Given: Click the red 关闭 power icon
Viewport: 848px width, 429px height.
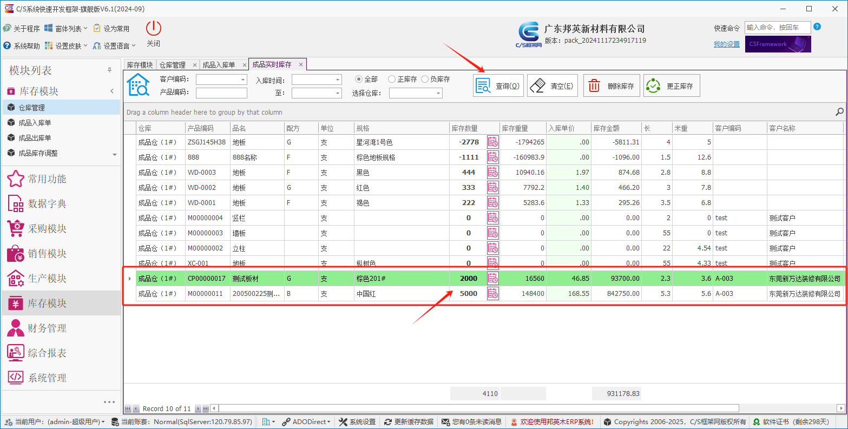Looking at the screenshot, I should tap(154, 28).
